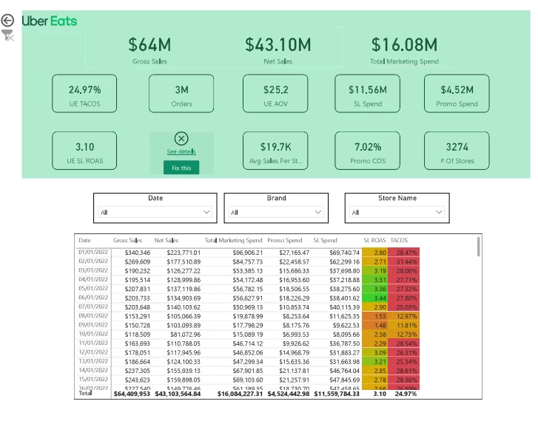
Task: Click the SL ROAS column header
Action: pos(374,240)
